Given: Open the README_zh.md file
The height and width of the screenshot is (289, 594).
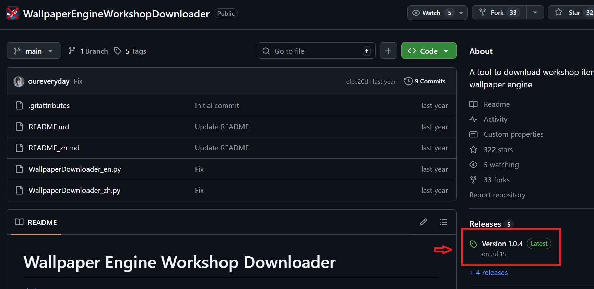Looking at the screenshot, I should [54, 148].
